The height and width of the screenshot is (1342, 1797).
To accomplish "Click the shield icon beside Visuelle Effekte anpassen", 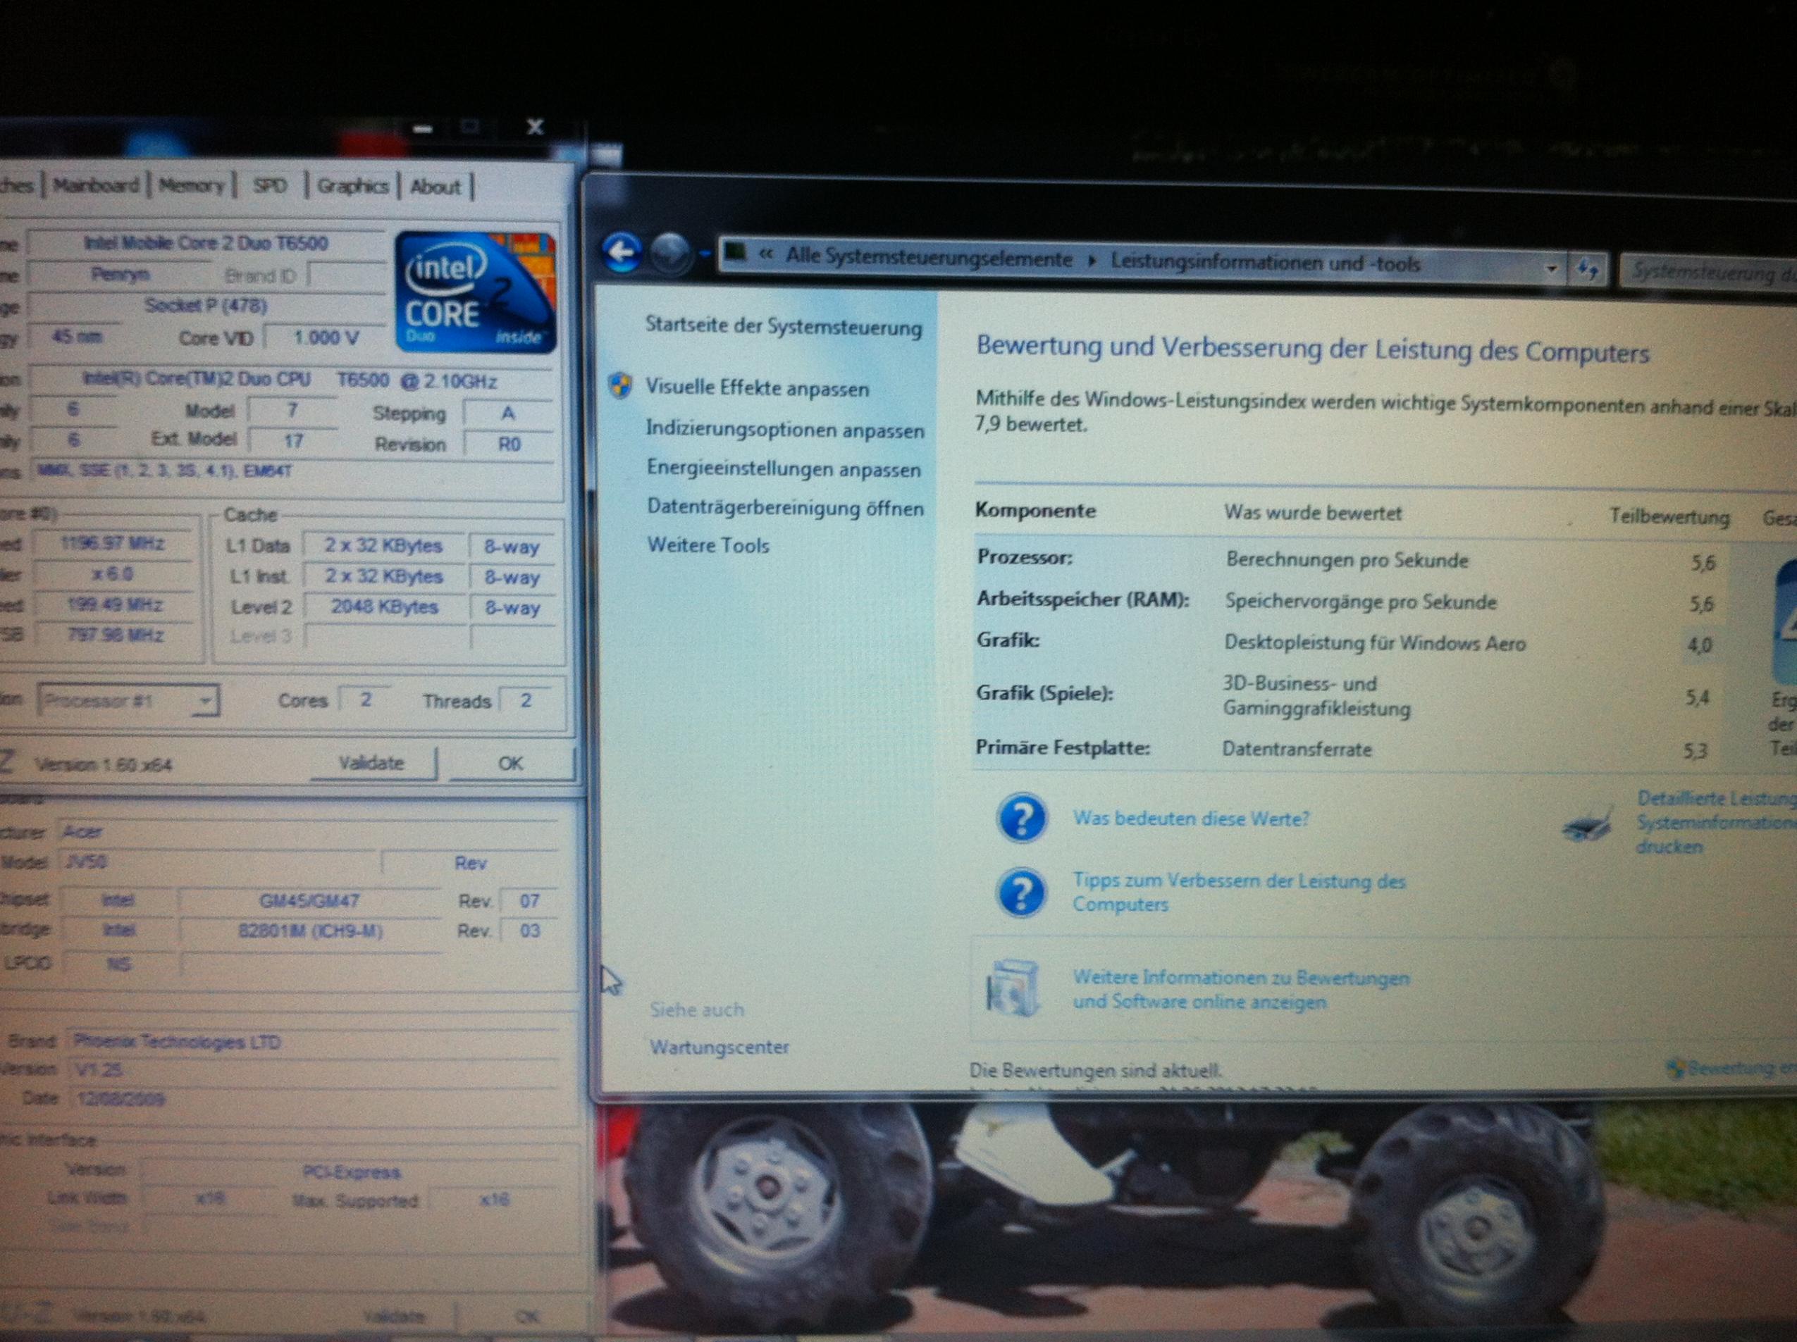I will 621,385.
